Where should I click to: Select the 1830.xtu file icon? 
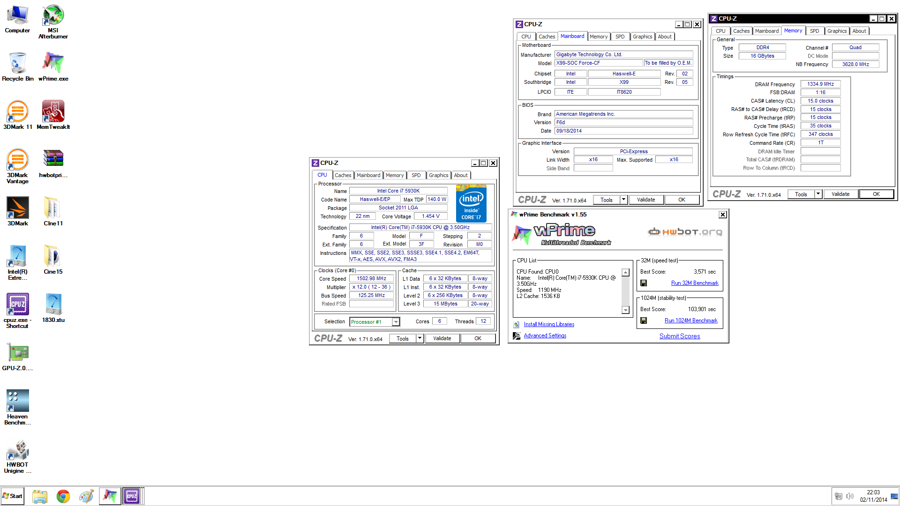(53, 308)
